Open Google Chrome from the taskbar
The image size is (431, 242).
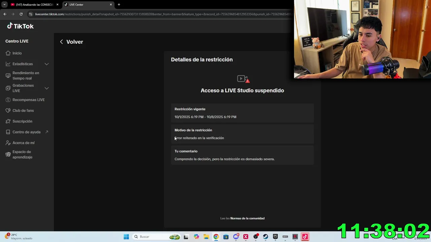tap(216, 237)
